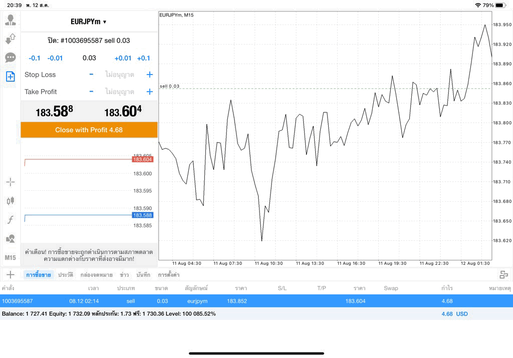The height and width of the screenshot is (358, 513).
Task: Open the objects shapes icon
Action: tap(10, 238)
